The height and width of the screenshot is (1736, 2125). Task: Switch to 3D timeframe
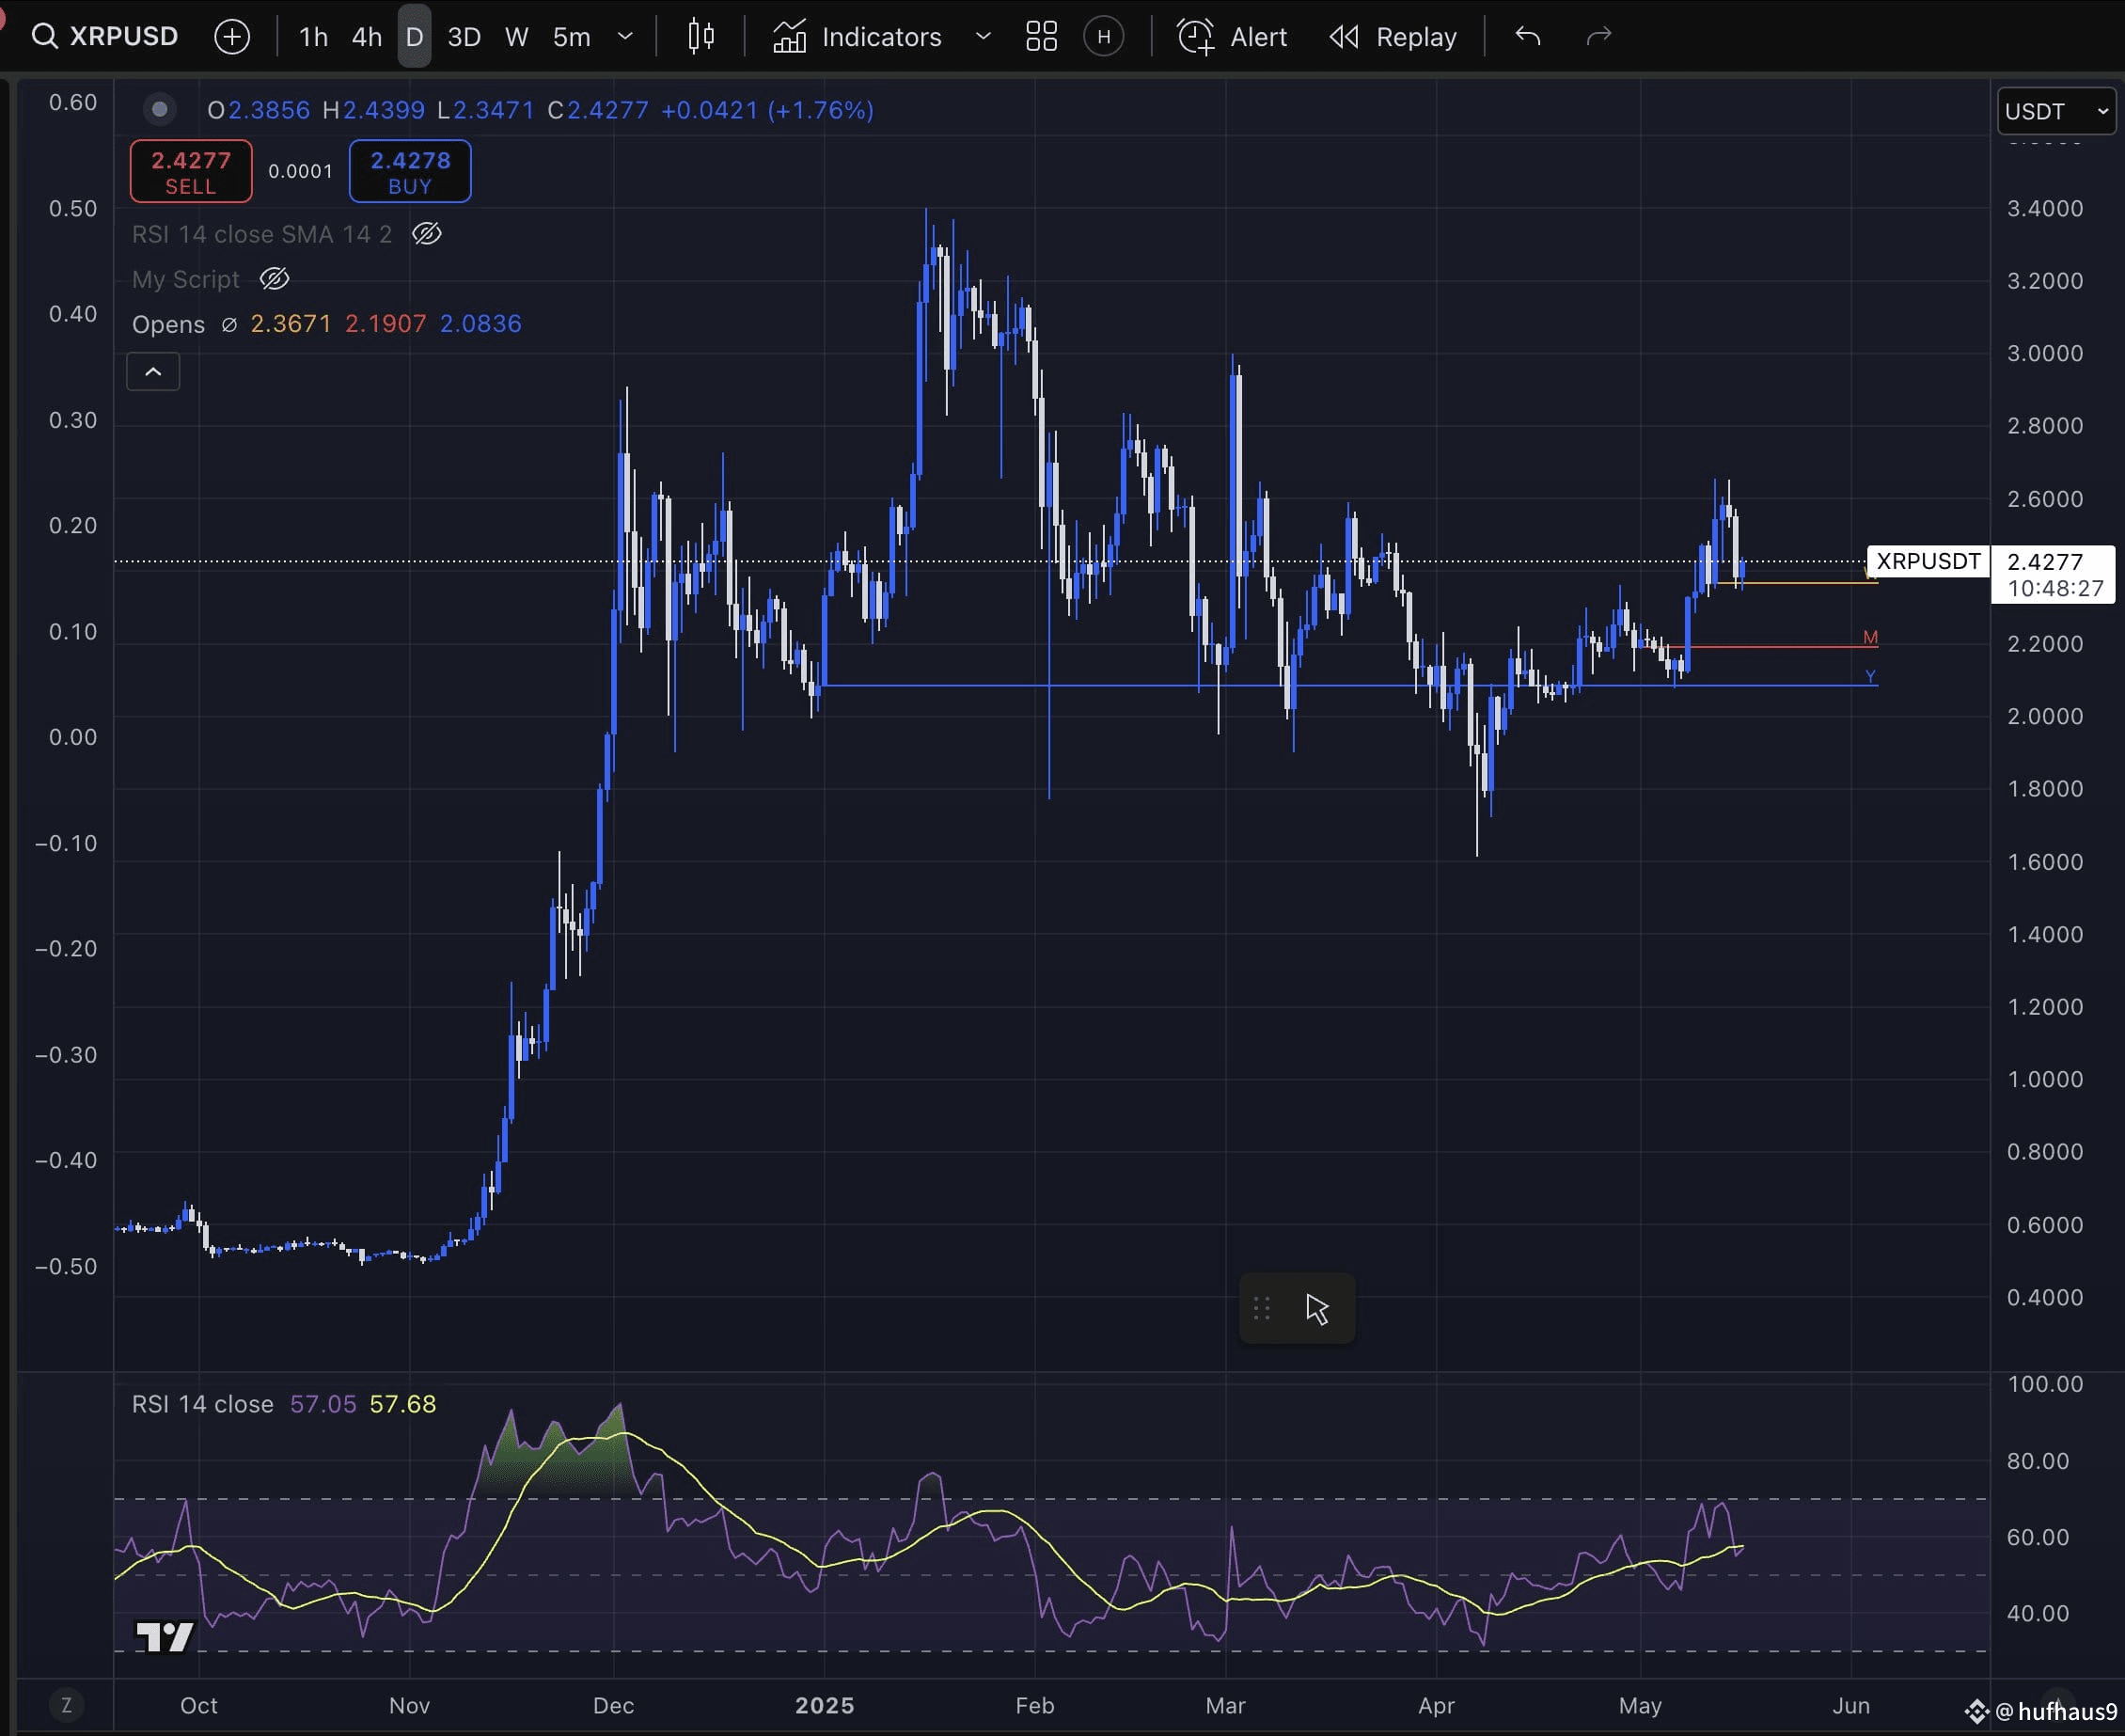click(464, 37)
